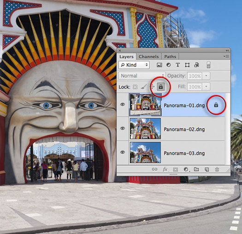Filter for shape layers icon

click(187, 65)
